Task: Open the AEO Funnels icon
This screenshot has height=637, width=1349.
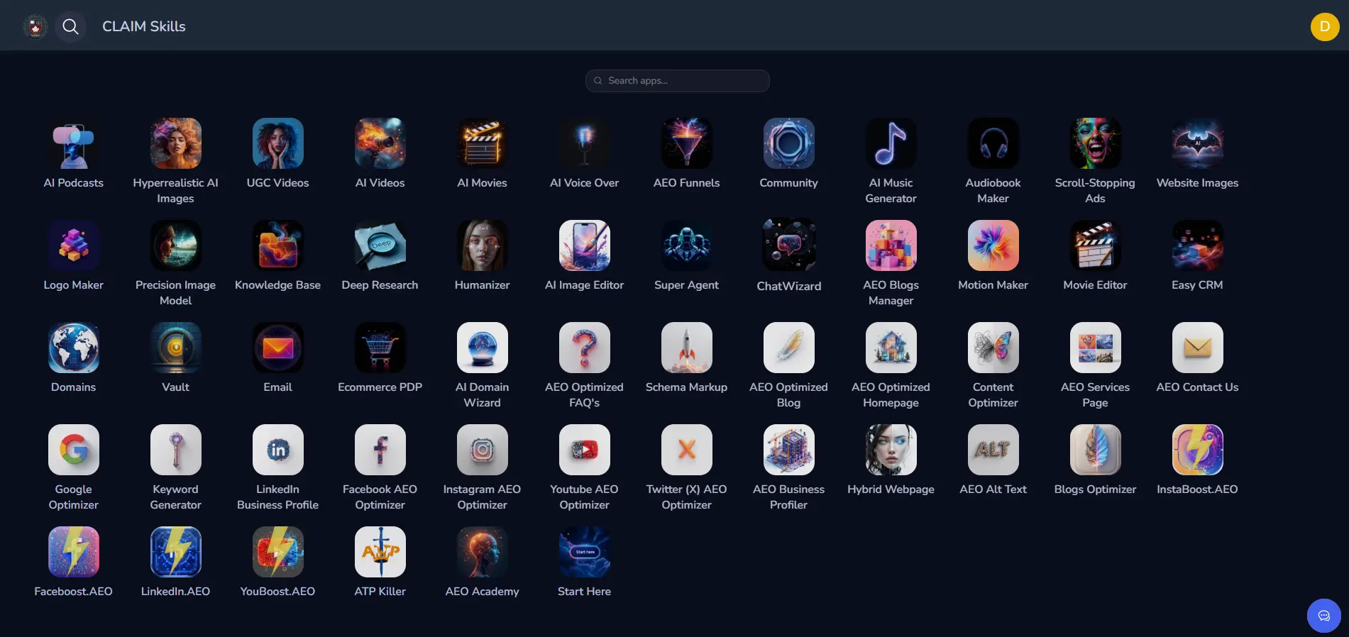Action: pyautogui.click(x=686, y=143)
